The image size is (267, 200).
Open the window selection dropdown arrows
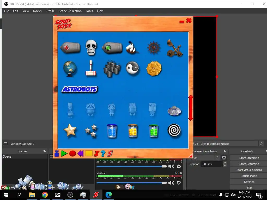point(261,144)
